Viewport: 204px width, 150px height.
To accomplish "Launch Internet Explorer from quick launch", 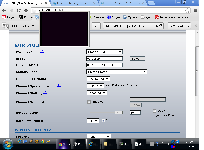I will [x=20, y=141].
